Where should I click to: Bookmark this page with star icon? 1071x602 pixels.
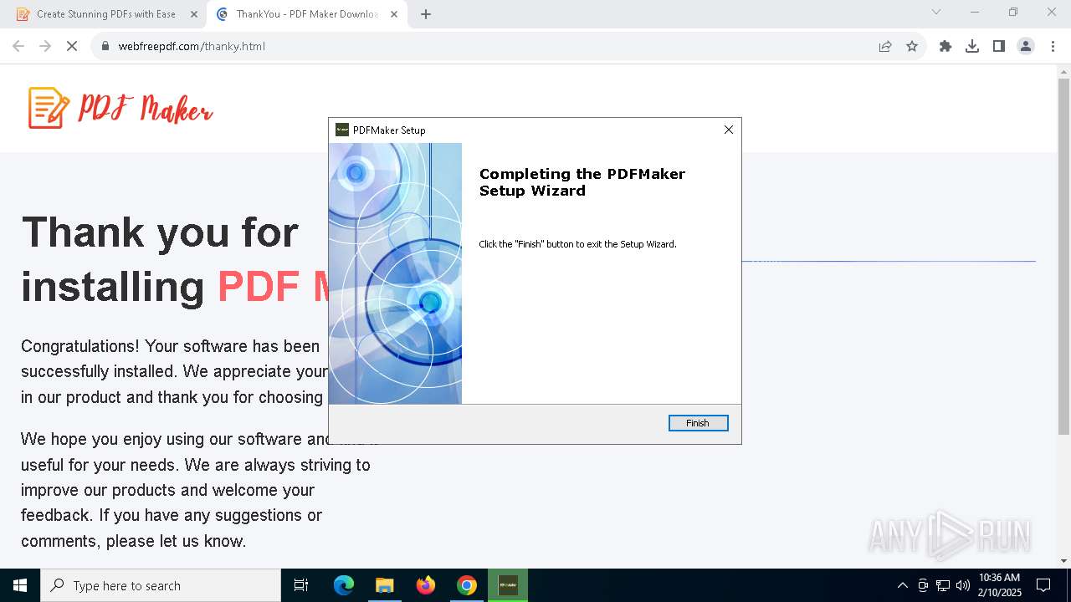click(x=912, y=46)
